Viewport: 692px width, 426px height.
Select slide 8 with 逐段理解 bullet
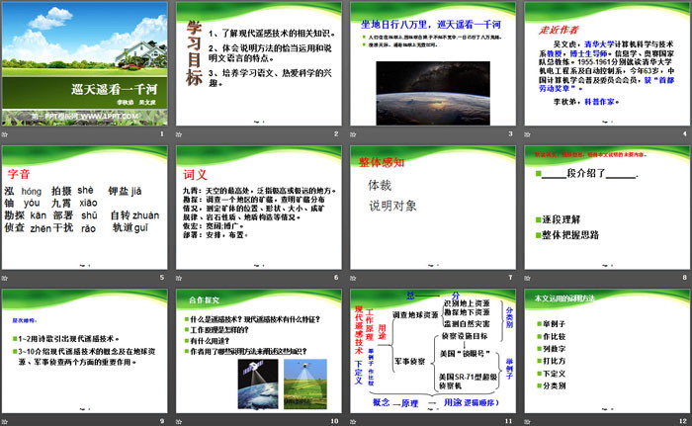tap(604, 210)
